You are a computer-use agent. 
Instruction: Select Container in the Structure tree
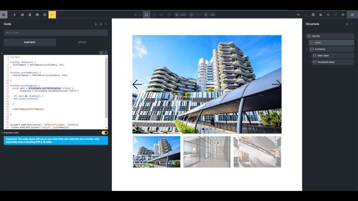[331, 49]
